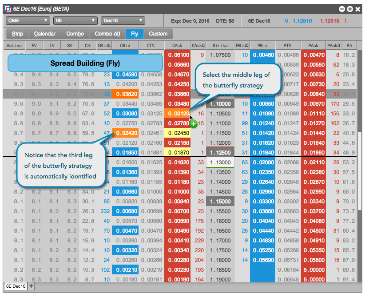Toggle the 1.10000 strike cell
This screenshot has width=365, height=297.
click(220, 104)
